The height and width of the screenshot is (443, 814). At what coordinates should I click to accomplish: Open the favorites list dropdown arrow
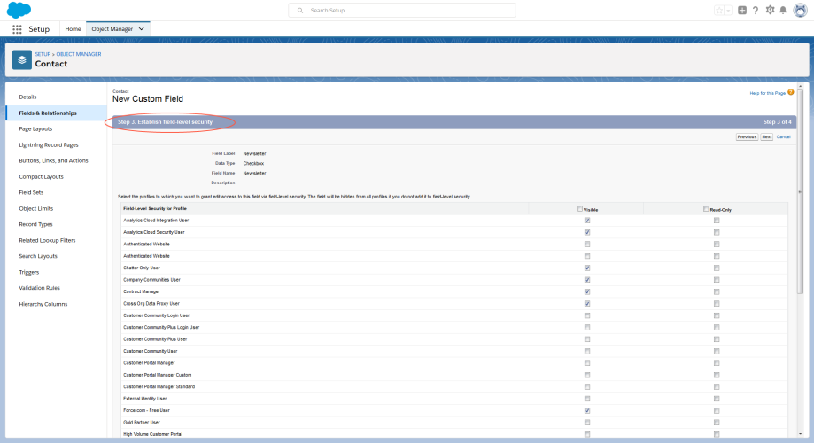728,11
